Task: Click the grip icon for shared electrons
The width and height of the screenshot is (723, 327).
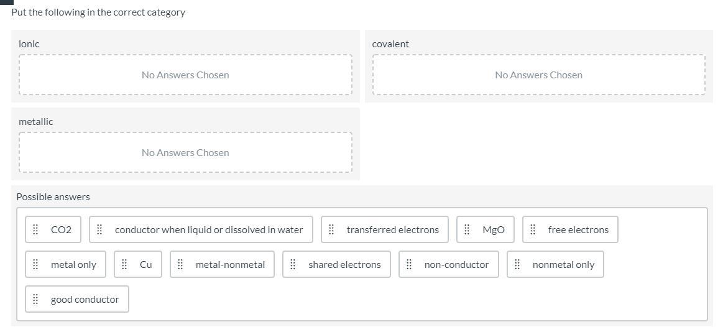Action: tap(293, 264)
